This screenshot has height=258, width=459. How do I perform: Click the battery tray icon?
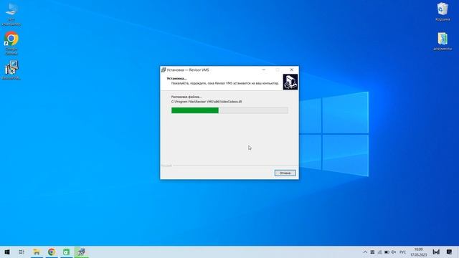tap(387, 252)
